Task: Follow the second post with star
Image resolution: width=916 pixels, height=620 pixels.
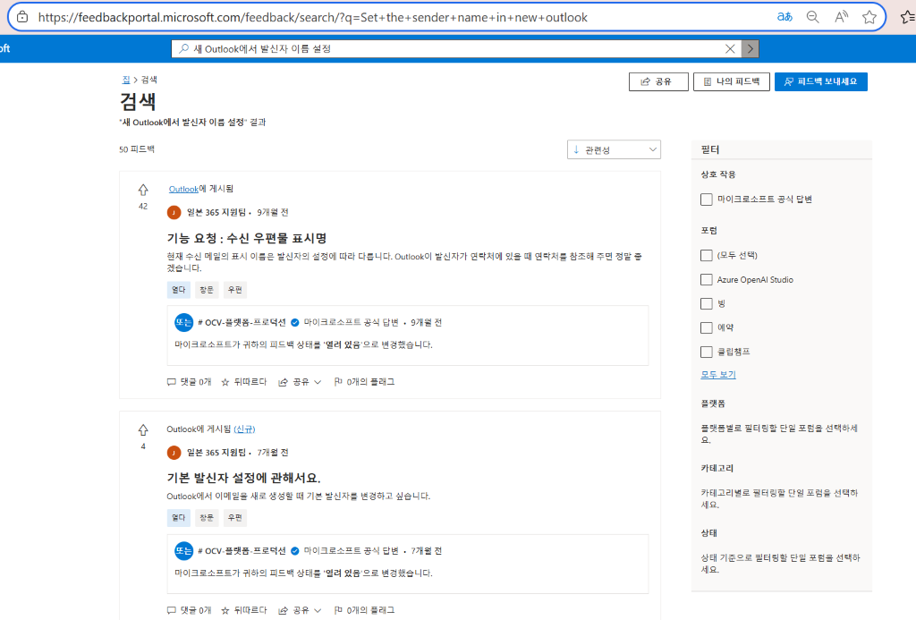Action: (243, 610)
